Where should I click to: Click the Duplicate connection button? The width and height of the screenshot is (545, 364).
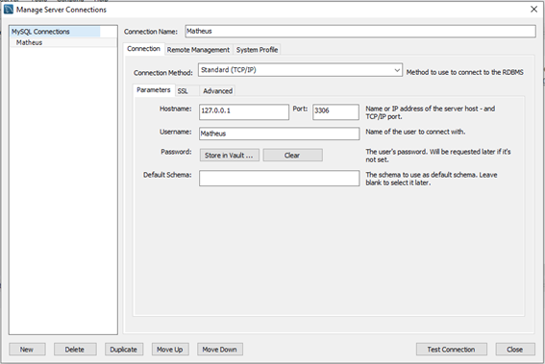coord(124,350)
